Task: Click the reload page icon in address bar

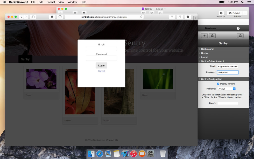Action: coord(141,17)
